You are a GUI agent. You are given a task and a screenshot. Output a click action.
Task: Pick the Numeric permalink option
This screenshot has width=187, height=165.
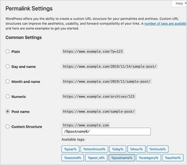pyautogui.click(x=7, y=96)
